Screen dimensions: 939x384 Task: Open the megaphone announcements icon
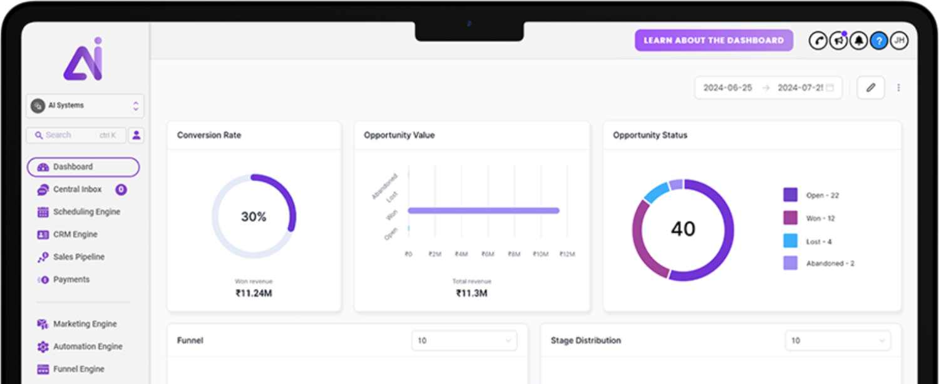tap(838, 41)
